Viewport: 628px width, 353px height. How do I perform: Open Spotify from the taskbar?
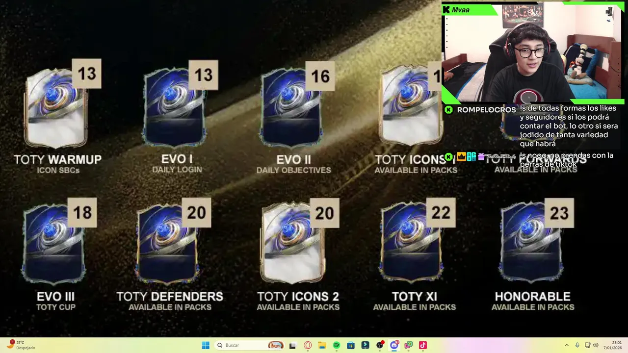337,345
